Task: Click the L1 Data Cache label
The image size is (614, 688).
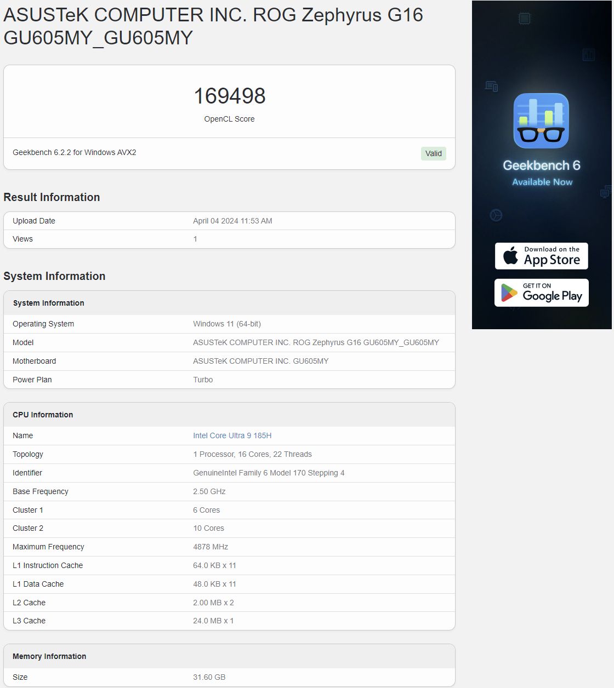Action: [38, 584]
